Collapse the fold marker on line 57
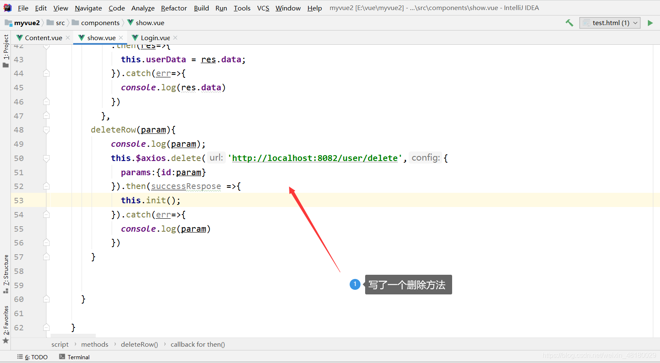The image size is (660, 363). [46, 257]
